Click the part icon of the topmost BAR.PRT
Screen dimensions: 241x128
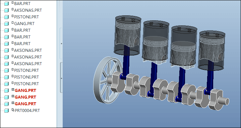point(6,4)
